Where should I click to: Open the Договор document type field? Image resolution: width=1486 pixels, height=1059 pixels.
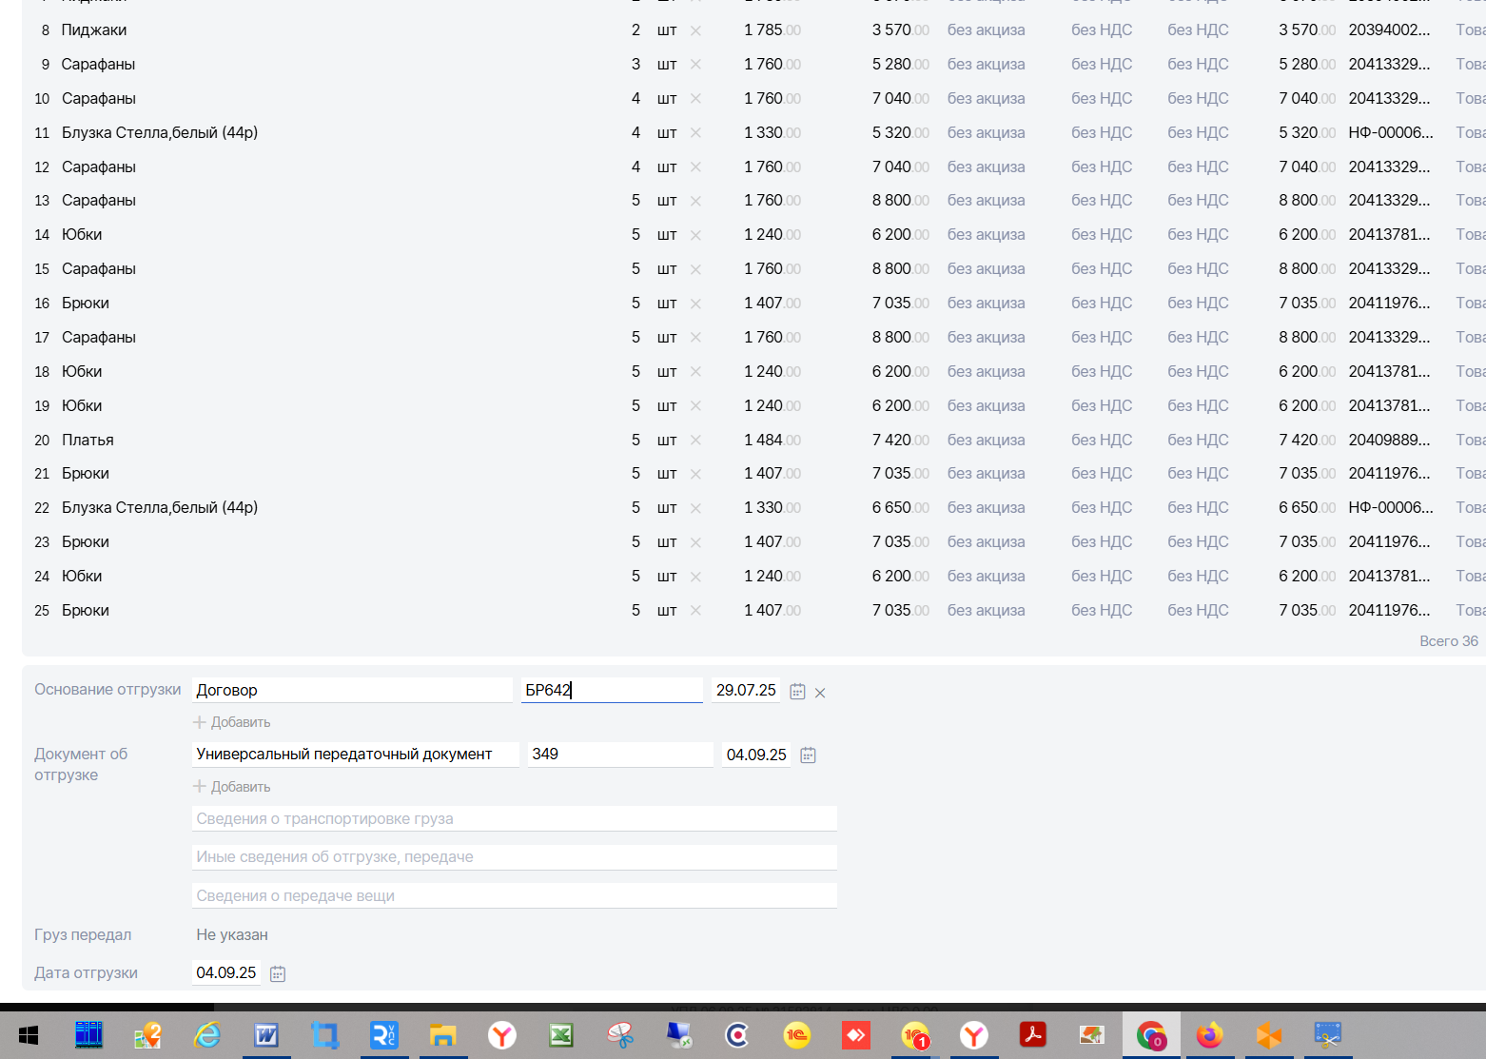352,691
